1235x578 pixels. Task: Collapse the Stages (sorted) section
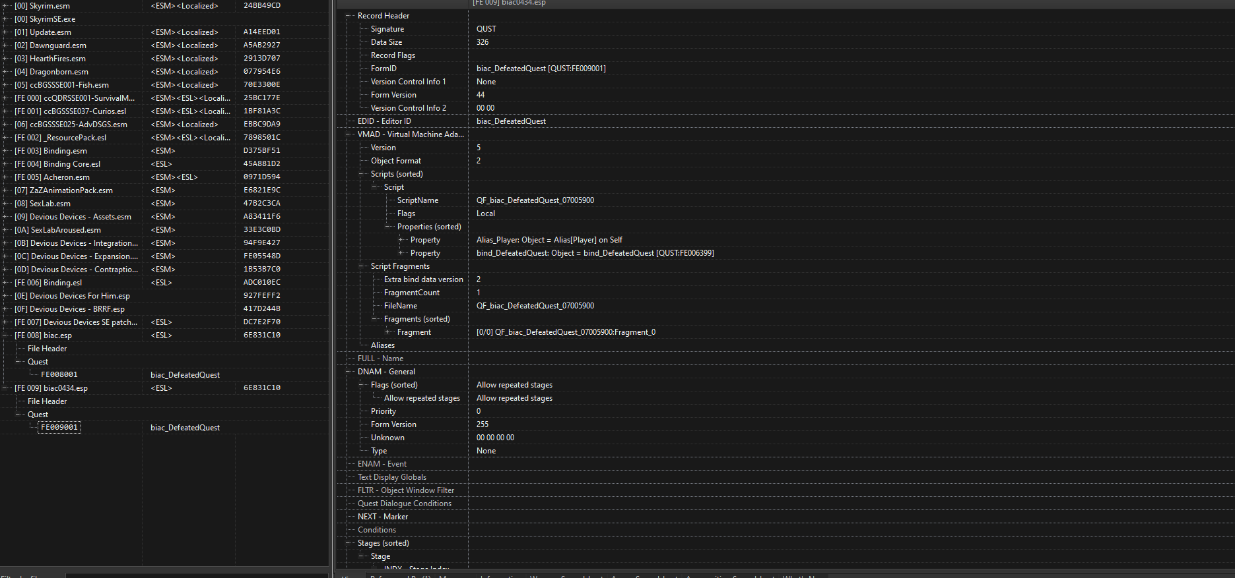click(349, 543)
